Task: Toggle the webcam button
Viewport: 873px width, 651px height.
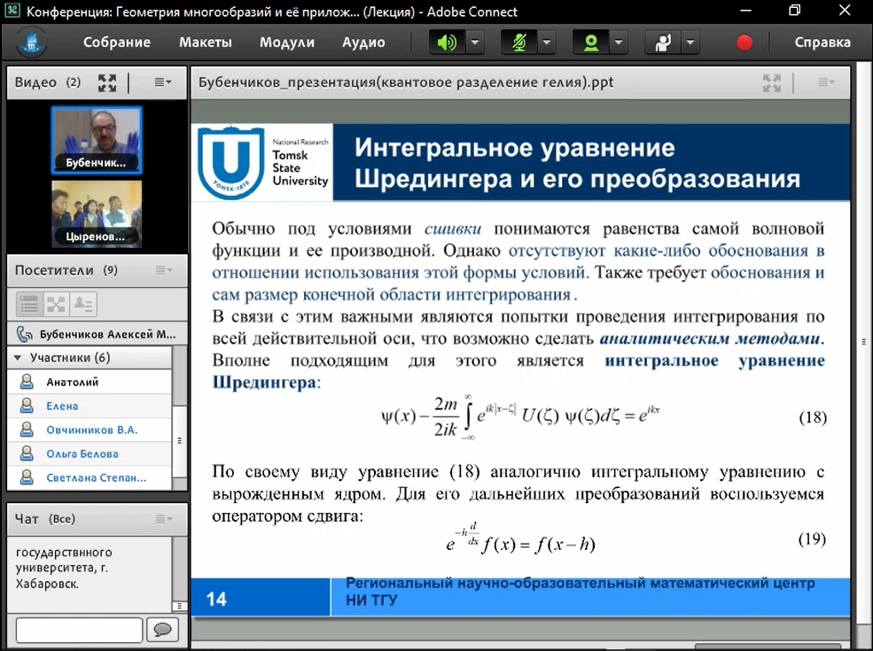Action: click(589, 43)
